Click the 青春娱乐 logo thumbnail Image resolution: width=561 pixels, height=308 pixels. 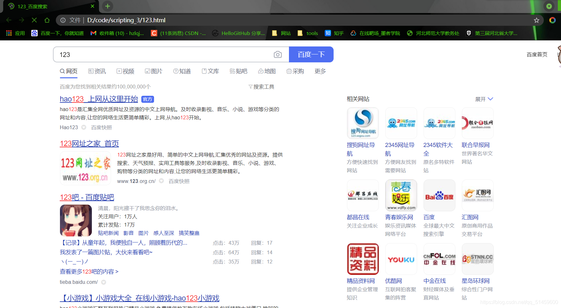click(x=401, y=195)
